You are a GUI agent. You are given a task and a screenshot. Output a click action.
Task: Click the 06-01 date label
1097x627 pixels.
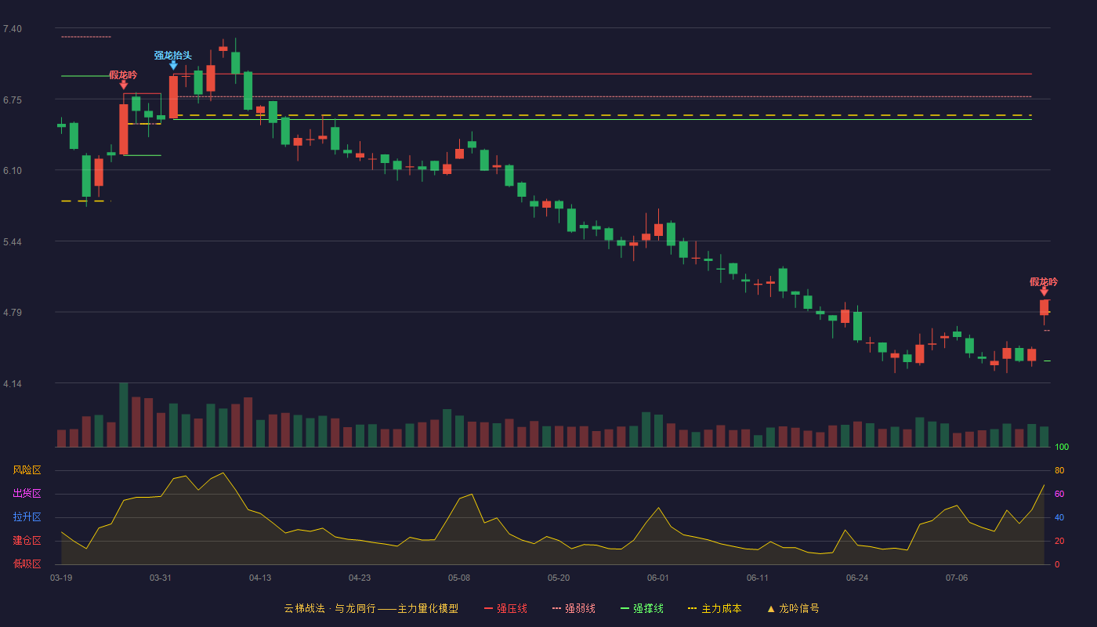658,578
